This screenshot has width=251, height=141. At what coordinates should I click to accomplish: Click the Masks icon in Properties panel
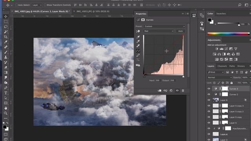coord(143,20)
